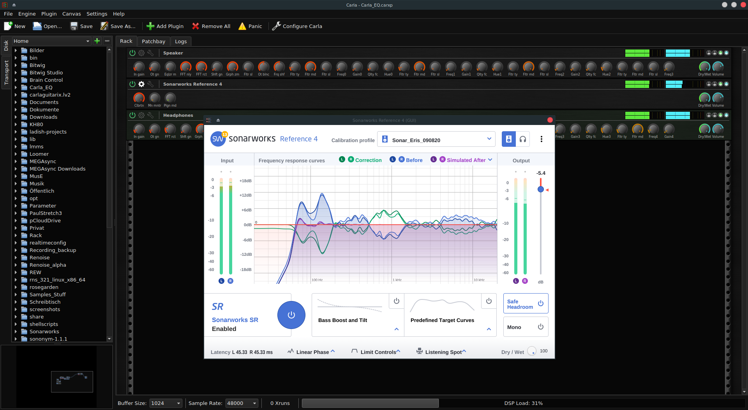Open Sonarworks three-dot options menu
The image size is (748, 410).
click(x=541, y=139)
